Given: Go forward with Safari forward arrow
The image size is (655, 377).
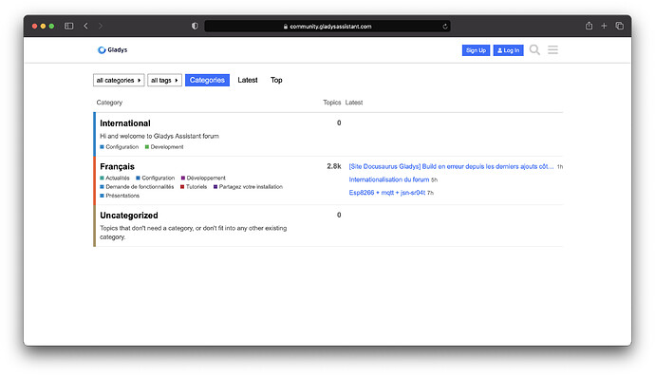Looking at the screenshot, I should (101, 26).
